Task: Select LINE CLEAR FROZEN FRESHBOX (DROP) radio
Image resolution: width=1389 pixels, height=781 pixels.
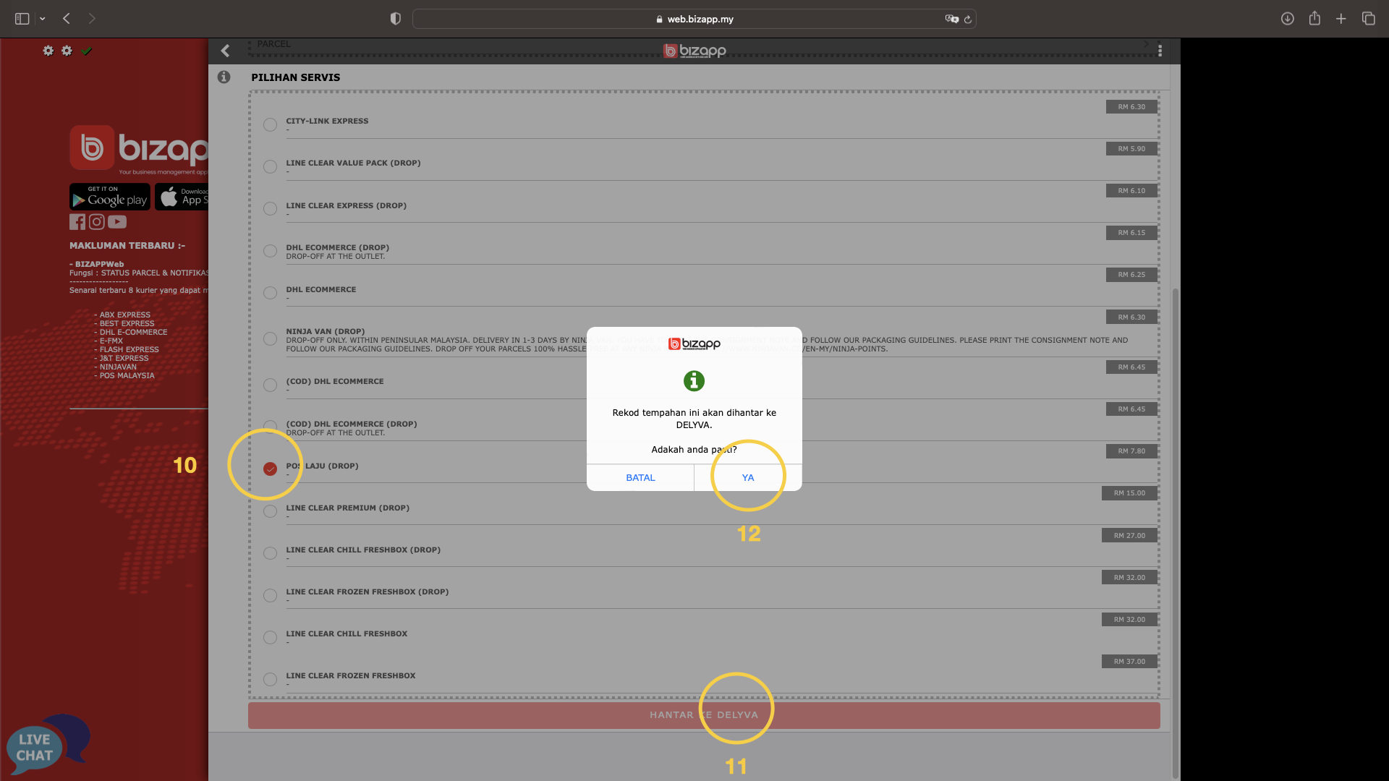Action: pyautogui.click(x=270, y=595)
